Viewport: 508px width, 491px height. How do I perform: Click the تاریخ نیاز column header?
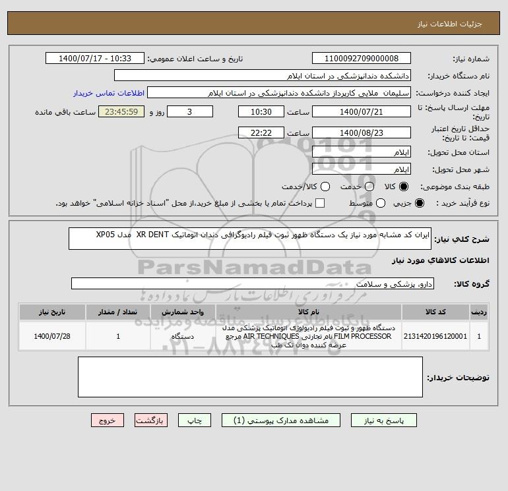pos(52,312)
